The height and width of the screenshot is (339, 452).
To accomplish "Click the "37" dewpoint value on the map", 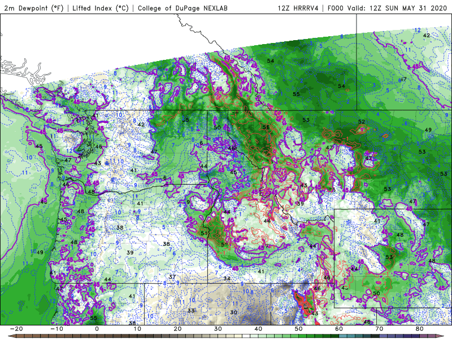I will tap(172, 277).
